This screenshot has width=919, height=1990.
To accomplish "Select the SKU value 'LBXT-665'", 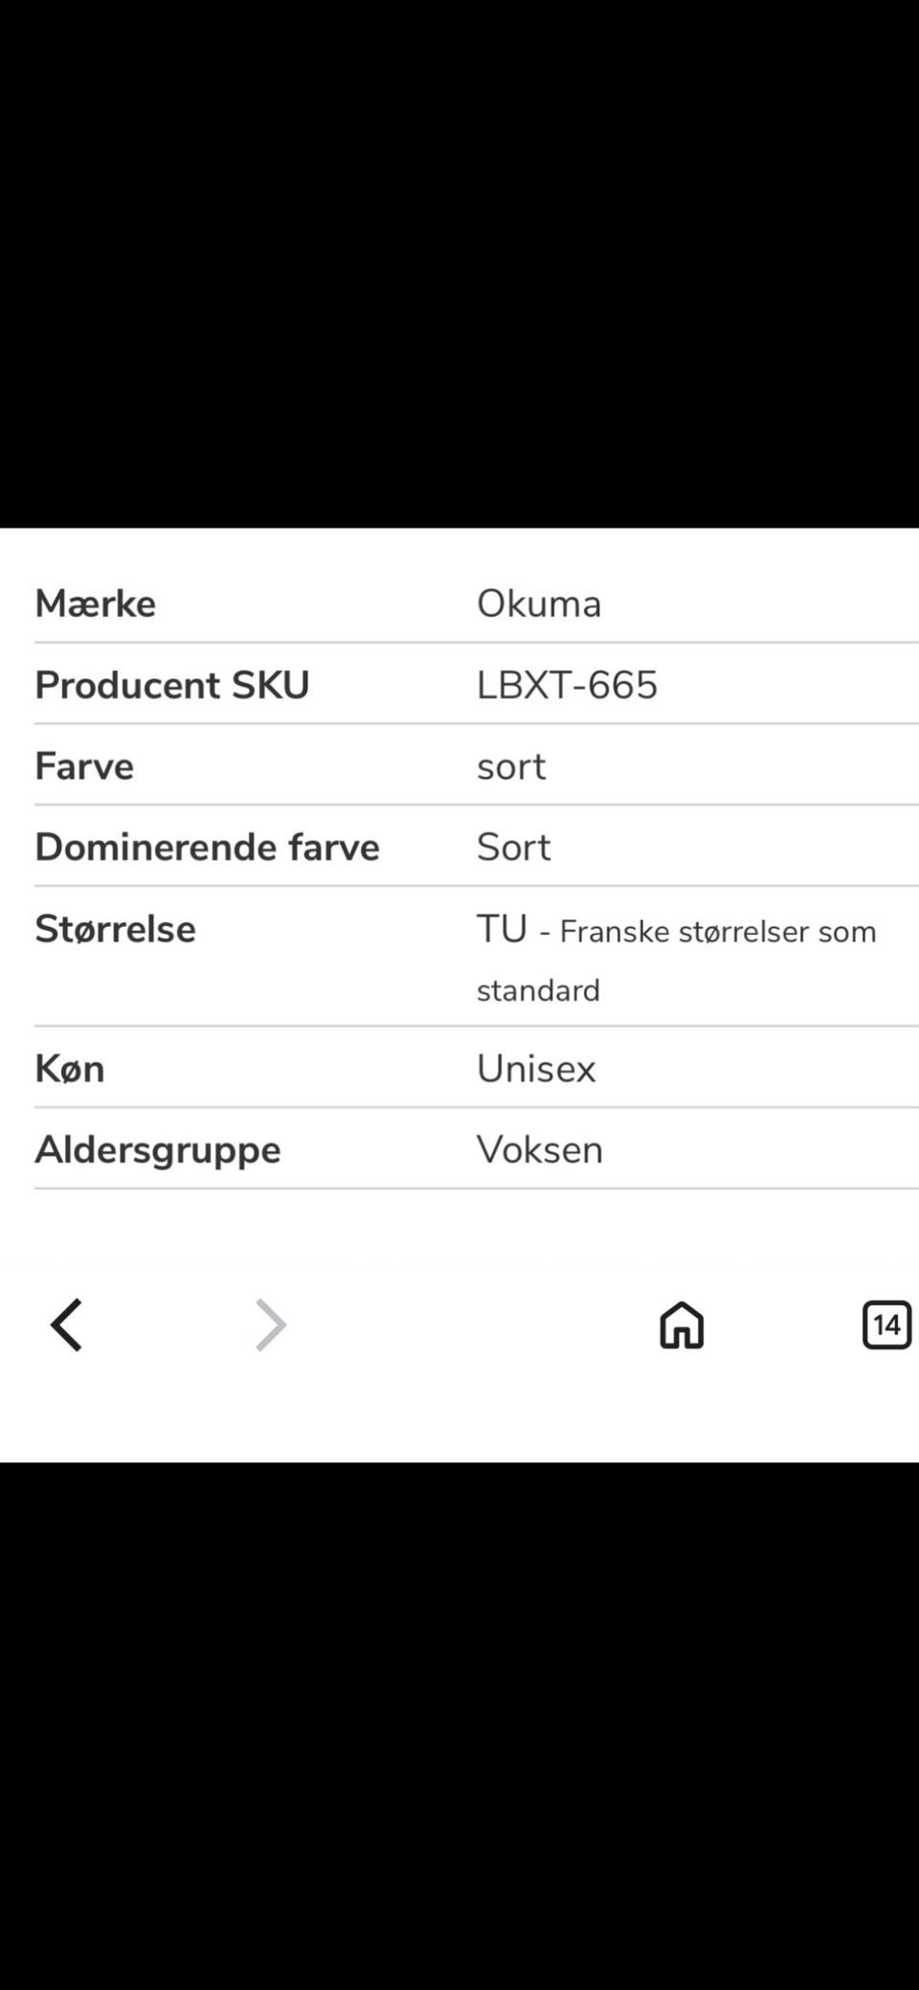I will click(567, 685).
